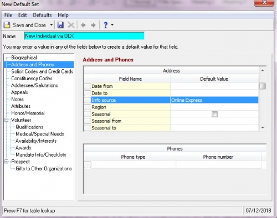
Task: Select Mandate Info/Checklists under Volunteer
Action: coord(41,155)
